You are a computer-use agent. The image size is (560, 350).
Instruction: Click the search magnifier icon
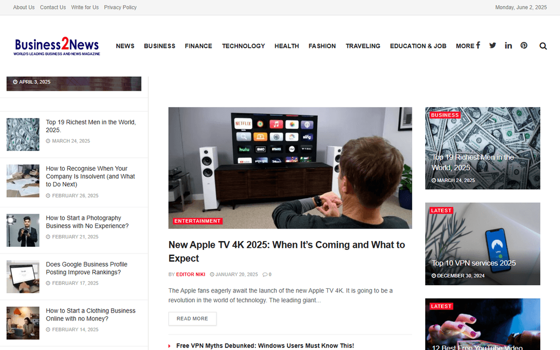click(x=543, y=46)
